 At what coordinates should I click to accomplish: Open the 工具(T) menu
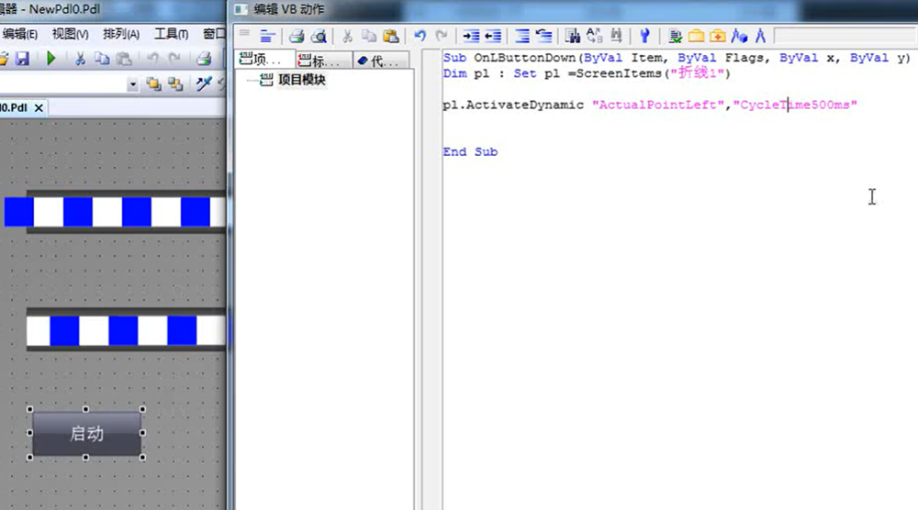pos(171,34)
